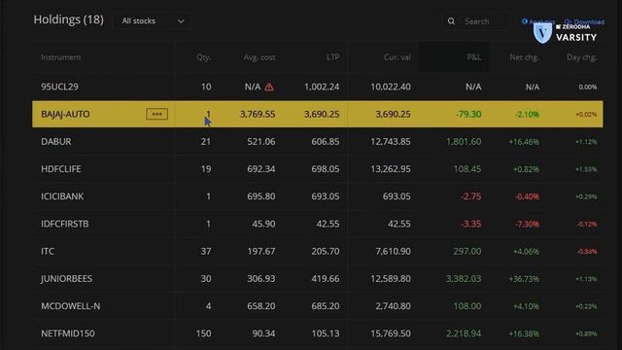Viewport: 622px width, 350px height.
Task: Open the Analytics link
Action: coord(537,21)
